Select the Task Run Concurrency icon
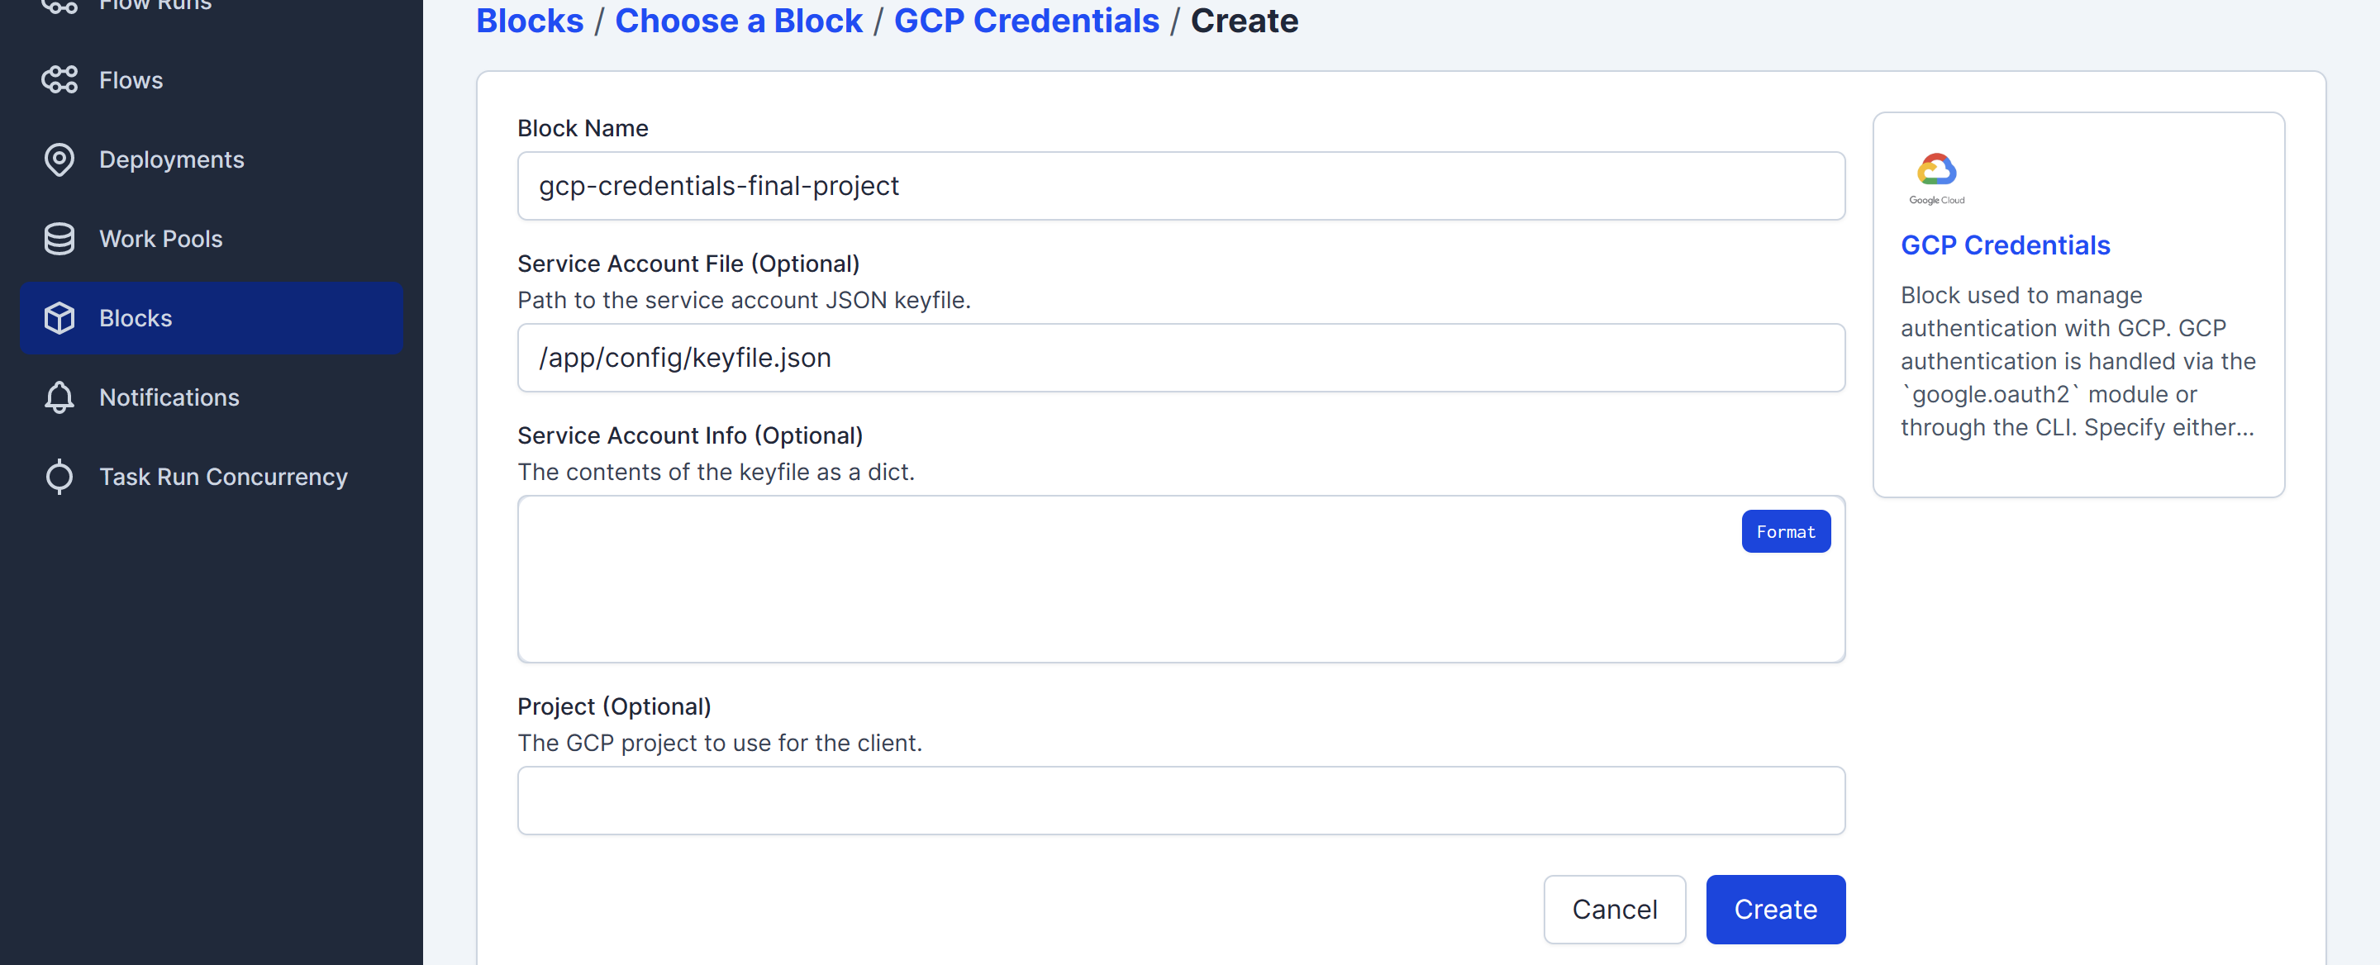 coord(59,477)
